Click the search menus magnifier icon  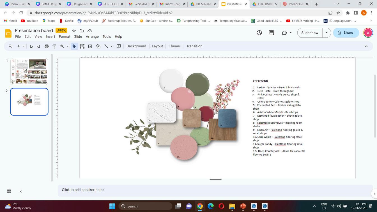coord(10,46)
